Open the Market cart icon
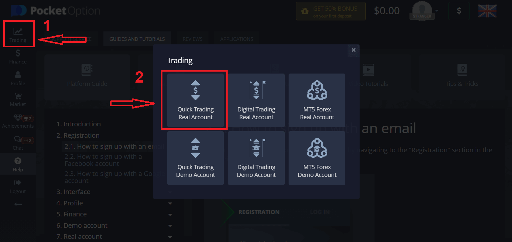The image size is (512, 242). click(18, 96)
